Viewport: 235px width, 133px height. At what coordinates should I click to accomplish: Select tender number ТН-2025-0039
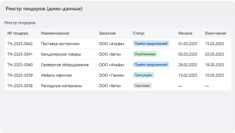click(x=20, y=75)
